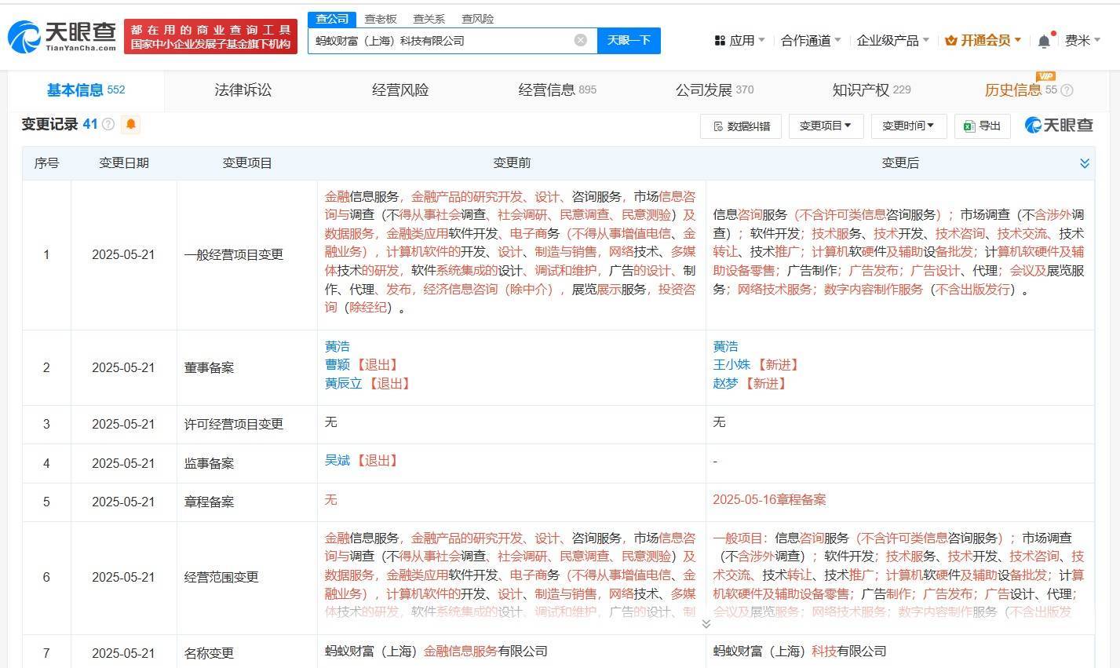
Task: Select the 经营风险 tab
Action: (x=400, y=90)
